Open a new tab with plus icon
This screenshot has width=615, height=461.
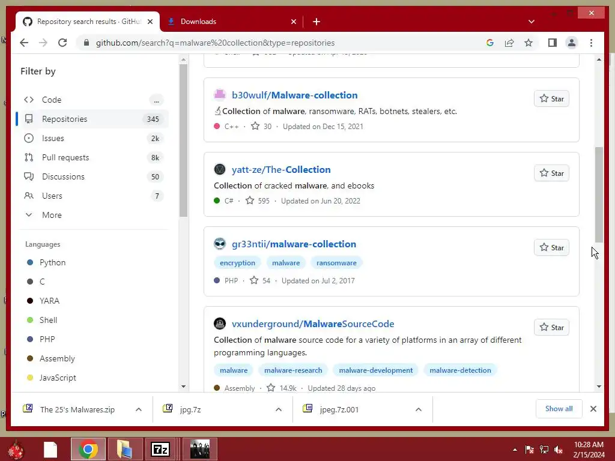click(317, 22)
